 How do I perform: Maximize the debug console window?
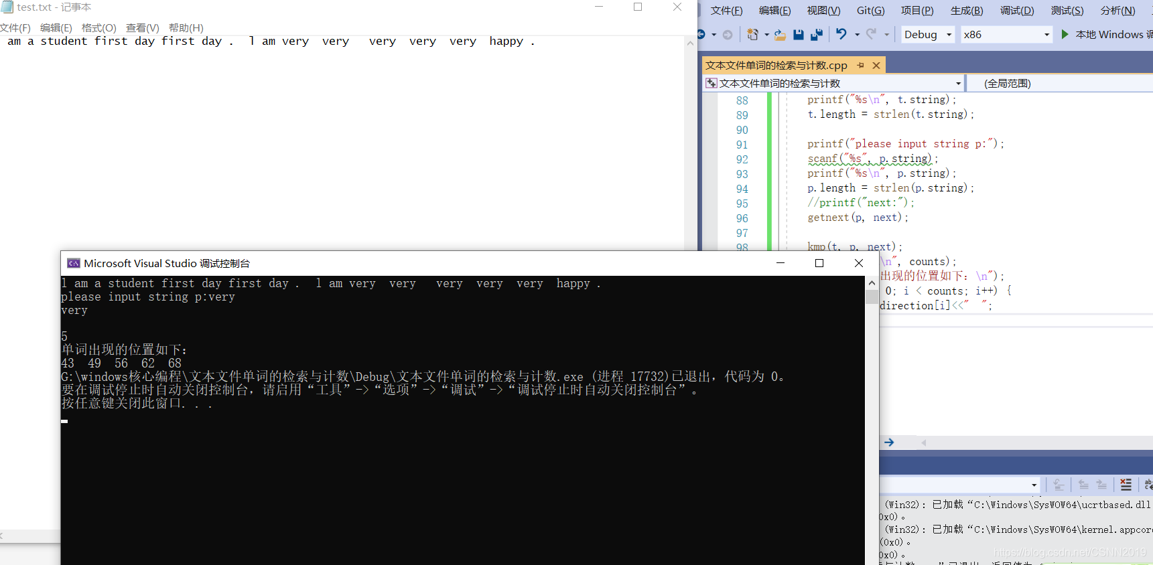point(819,263)
